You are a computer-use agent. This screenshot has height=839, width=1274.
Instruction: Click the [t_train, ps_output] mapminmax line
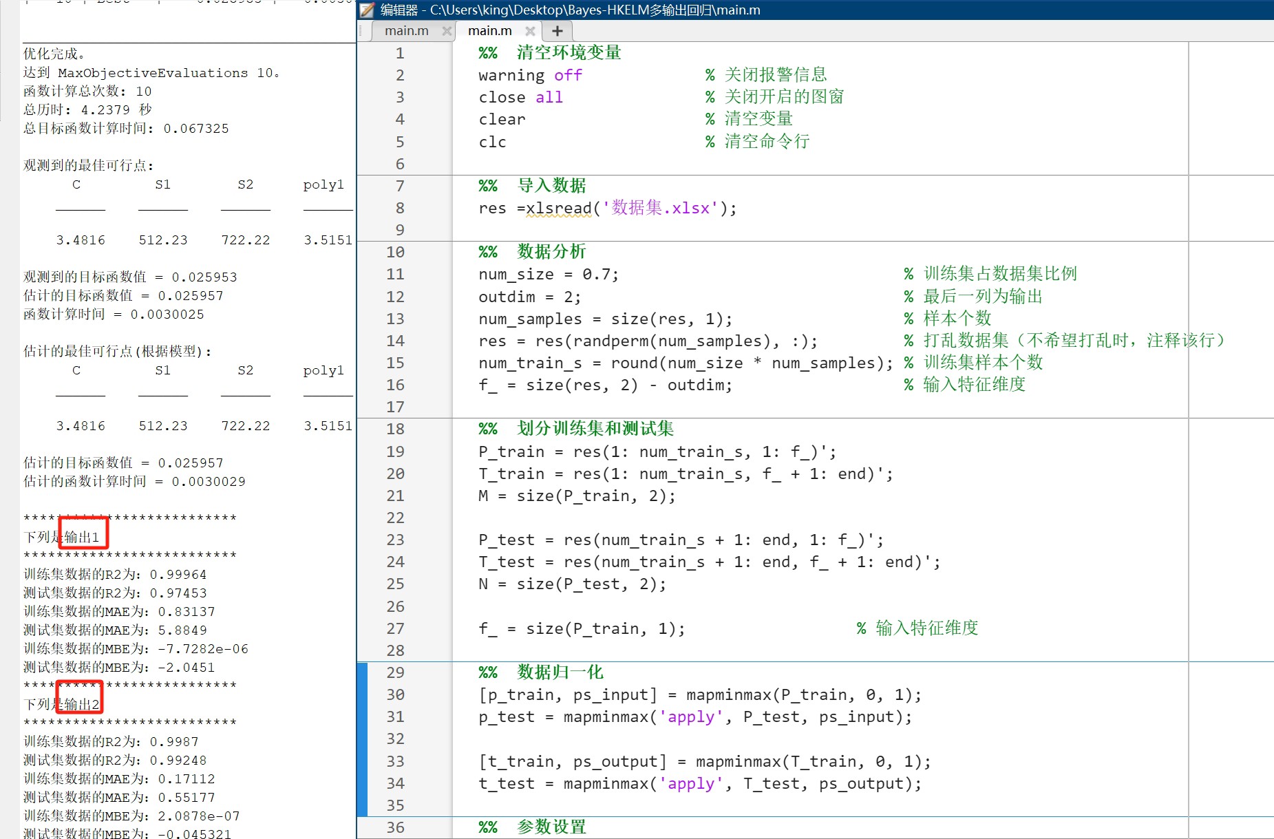(705, 761)
